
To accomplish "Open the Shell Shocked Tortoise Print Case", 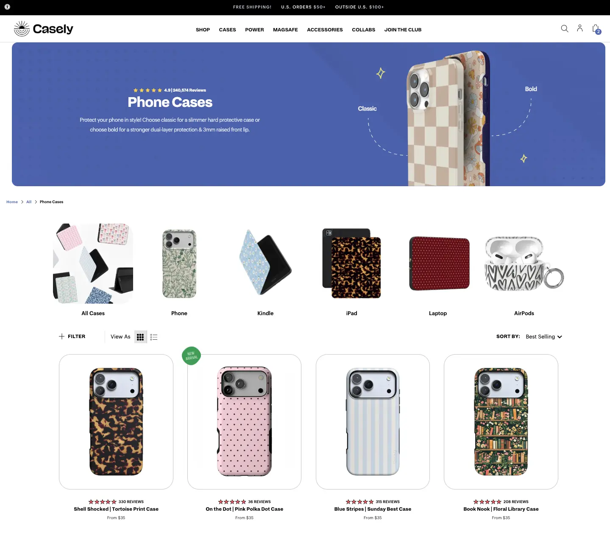I will (x=116, y=422).
